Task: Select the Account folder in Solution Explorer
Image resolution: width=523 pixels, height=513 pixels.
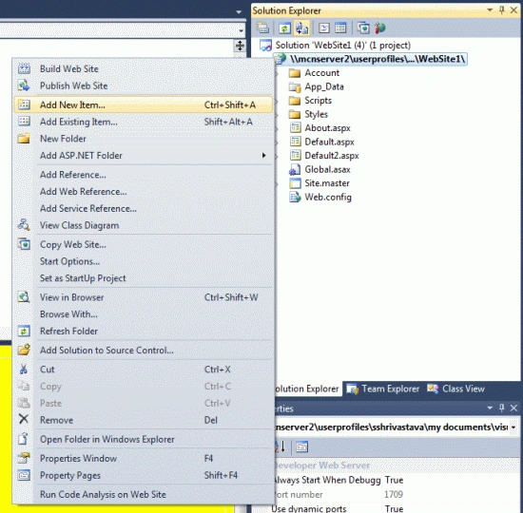Action: coord(314,72)
